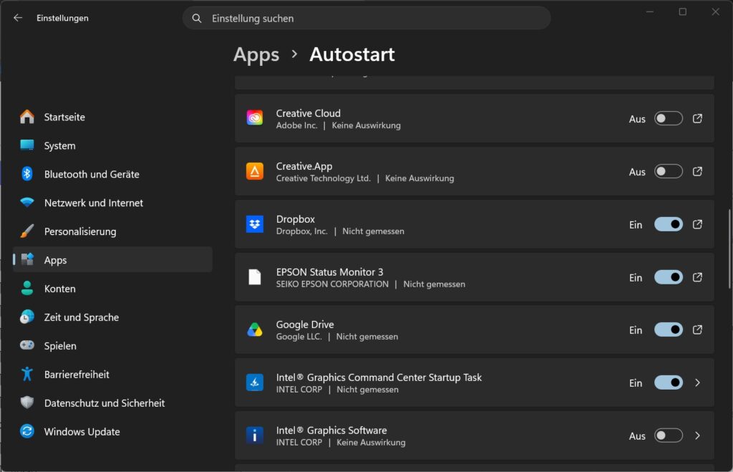This screenshot has height=472, width=733.
Task: Click the search magnifier icon
Action: [x=197, y=18]
